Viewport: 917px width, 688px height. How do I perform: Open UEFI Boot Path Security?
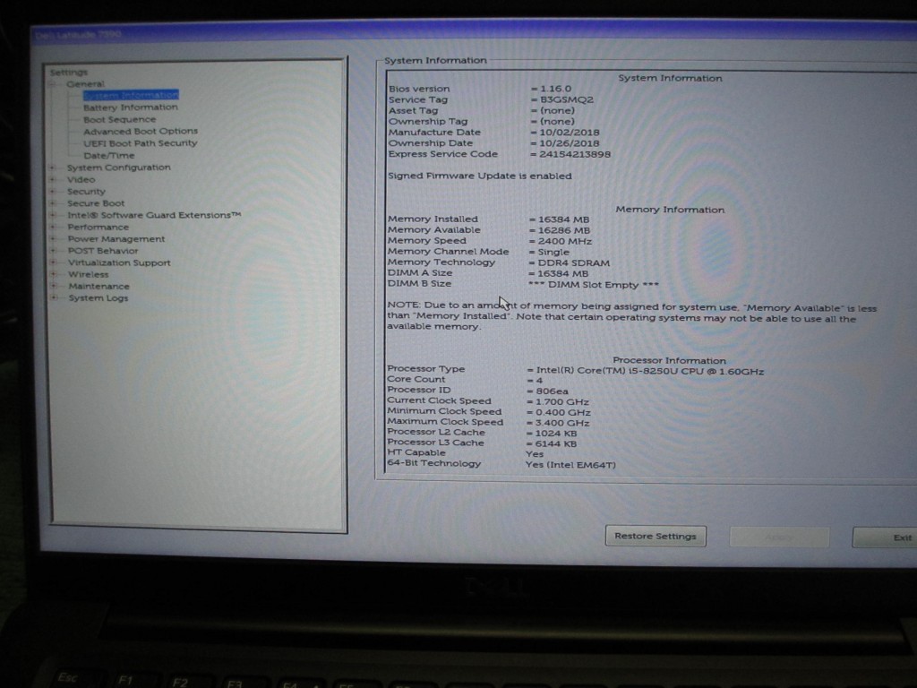point(140,142)
